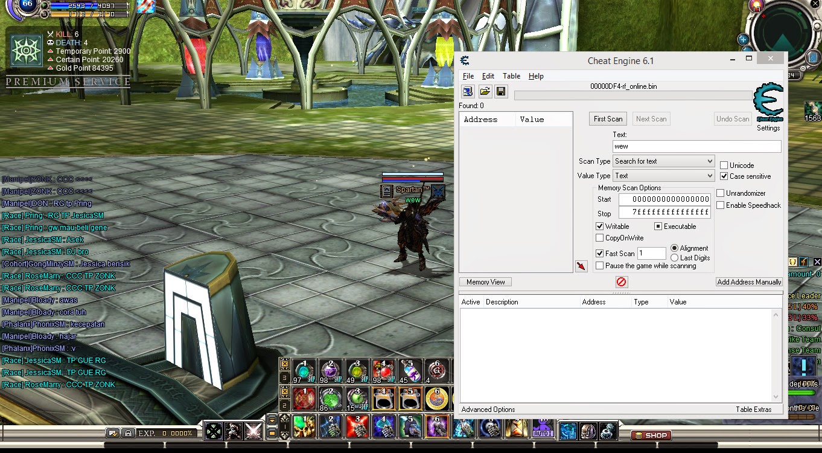
Task: Collapse hotbar row 3 with its X toggle
Action: (285, 364)
